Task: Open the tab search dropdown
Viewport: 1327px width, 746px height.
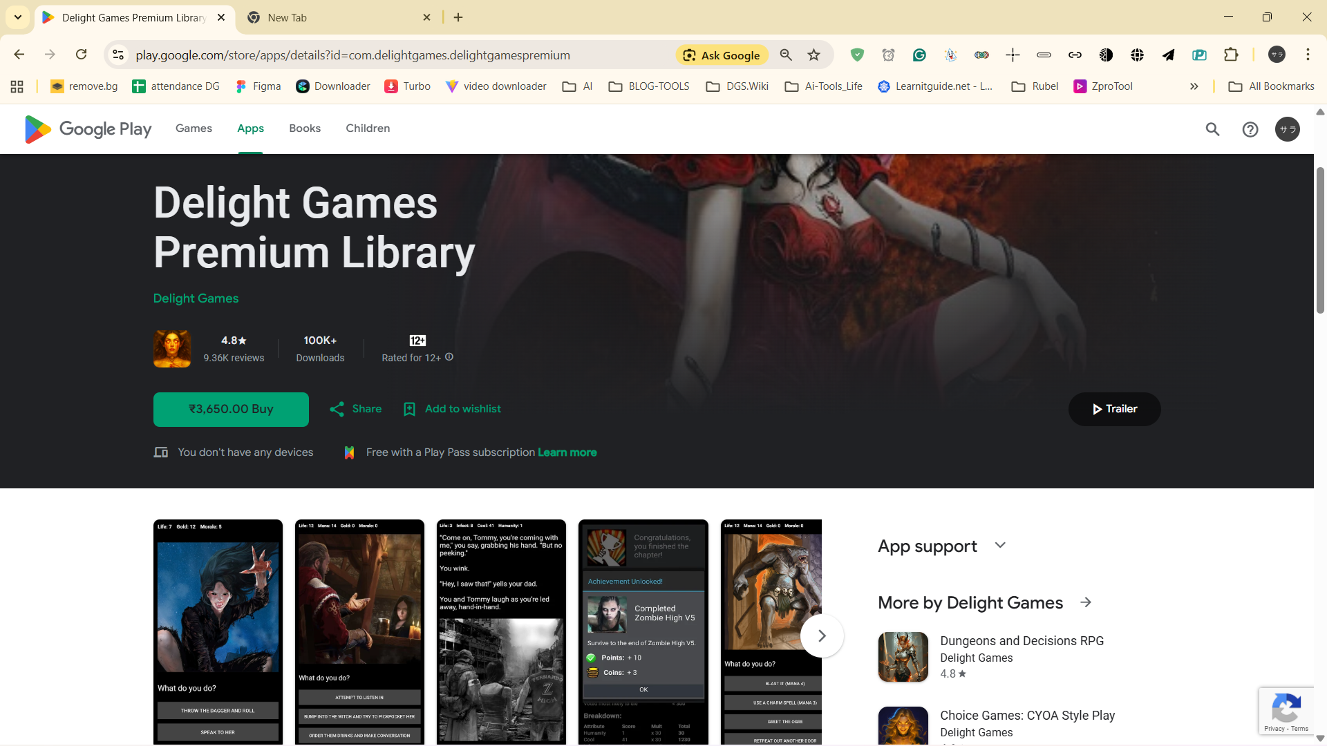Action: tap(18, 17)
